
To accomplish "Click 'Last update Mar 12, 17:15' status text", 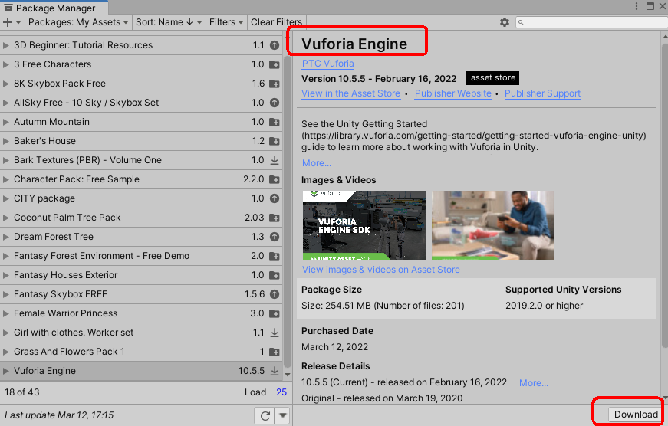I will (x=59, y=415).
